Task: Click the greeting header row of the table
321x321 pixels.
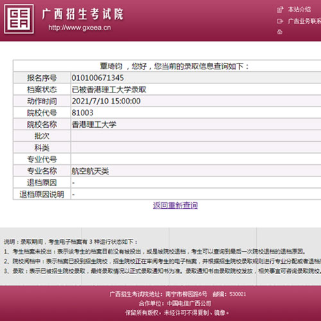Action: (x=167, y=66)
